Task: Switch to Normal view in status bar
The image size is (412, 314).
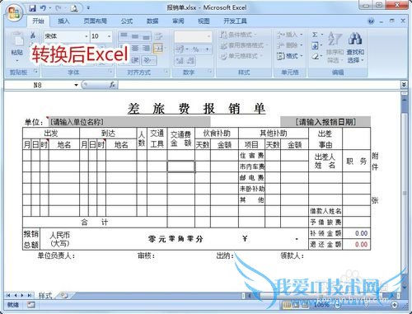Action: tap(288, 305)
